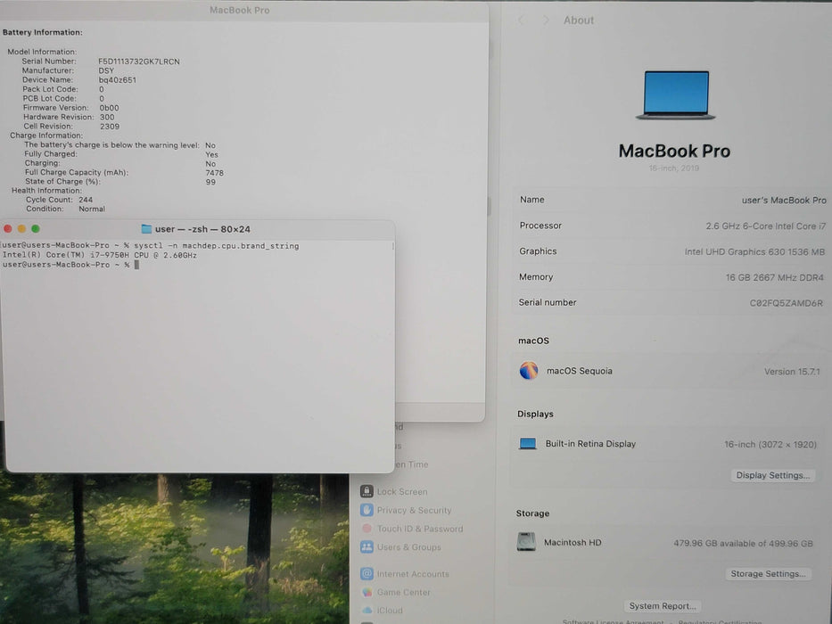Minimize Terminal with the yellow button
The width and height of the screenshot is (832, 624).
click(x=21, y=229)
